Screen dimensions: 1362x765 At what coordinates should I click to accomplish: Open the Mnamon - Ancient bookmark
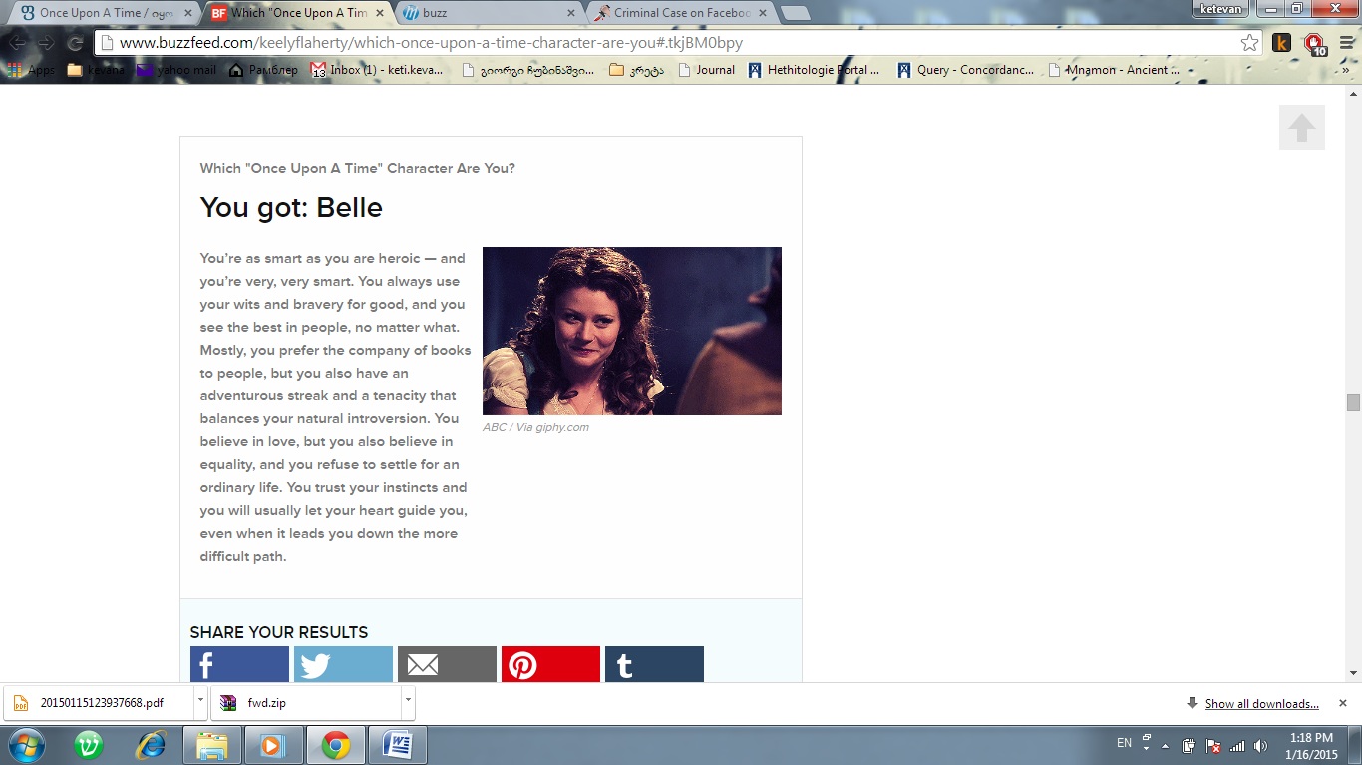[1114, 70]
